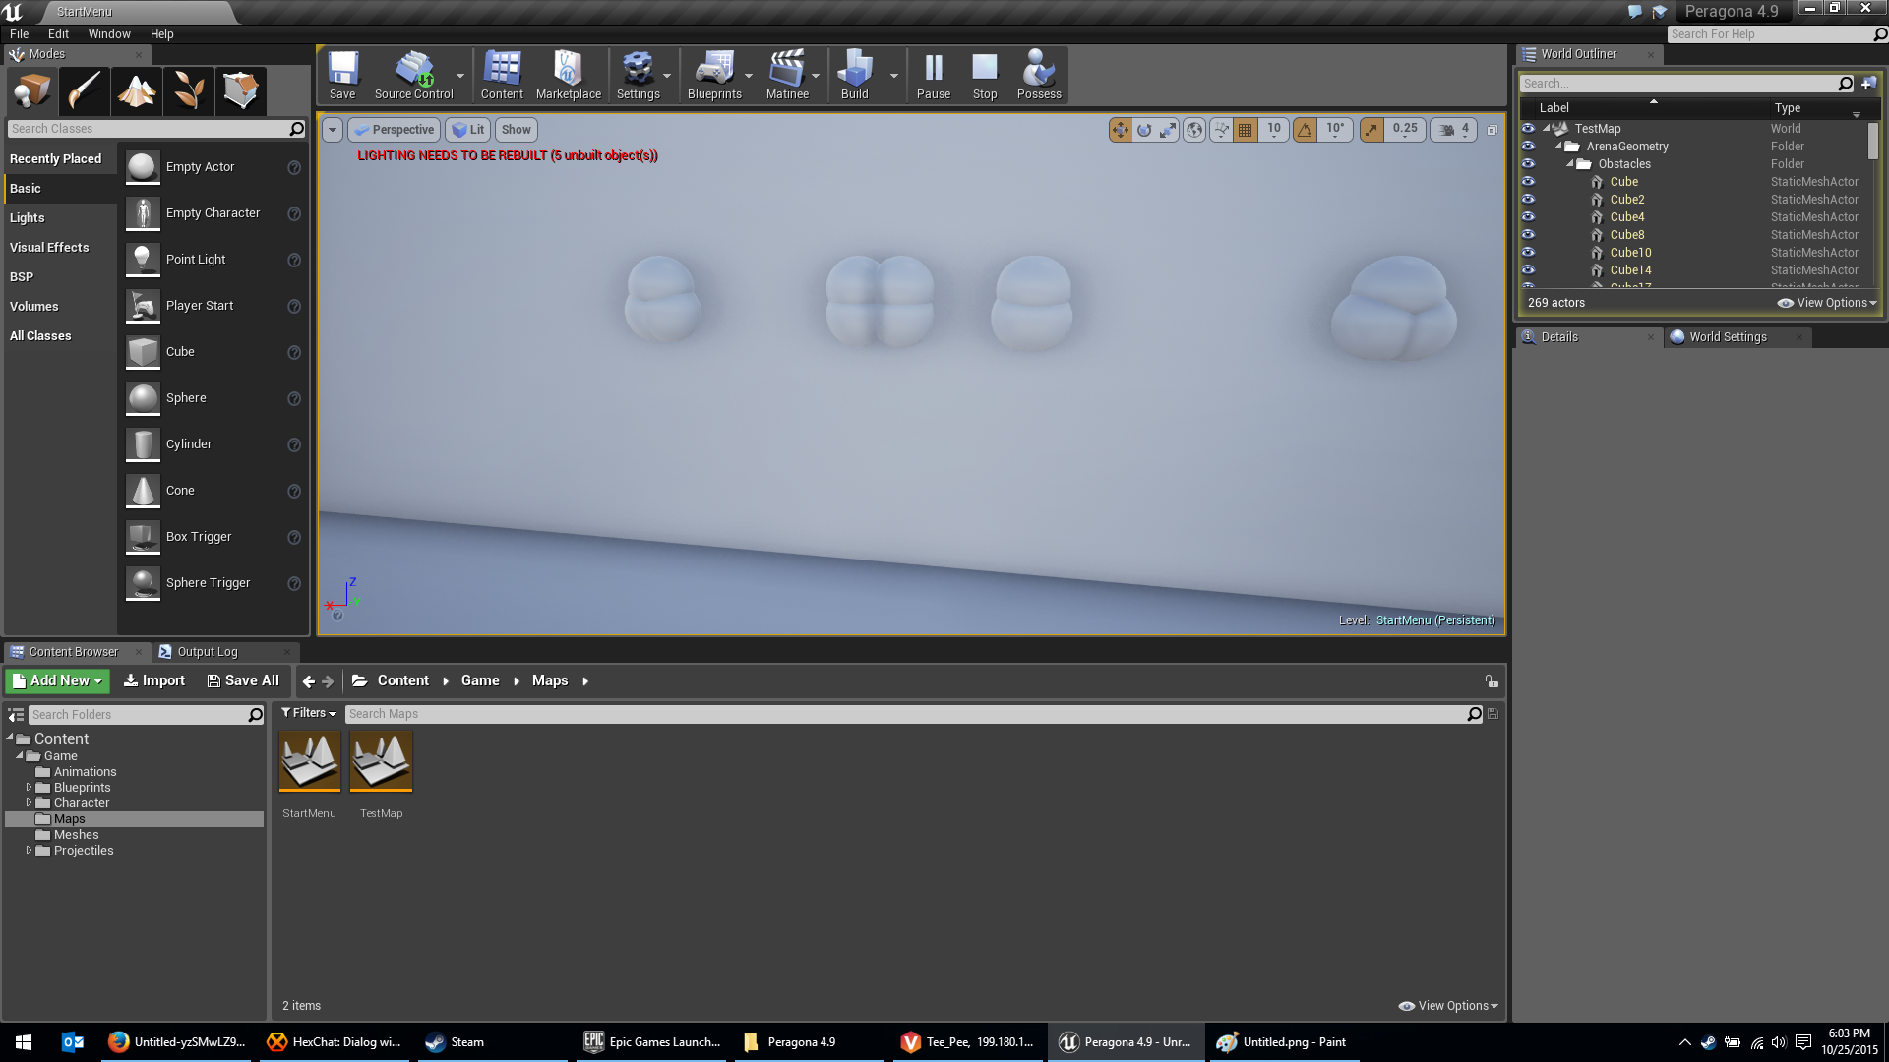Hide the Cube2 actor
Viewport: 1889px width, 1062px height.
[1528, 199]
